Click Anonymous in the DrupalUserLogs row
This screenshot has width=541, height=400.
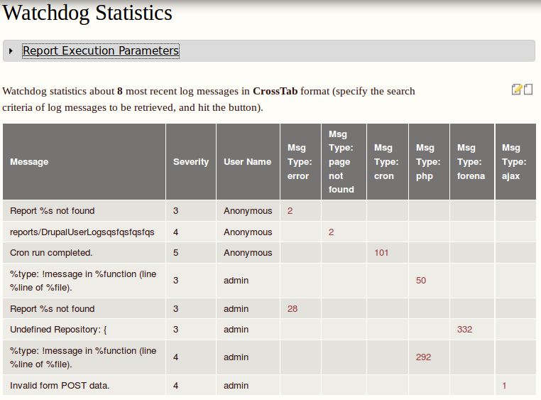[248, 232]
